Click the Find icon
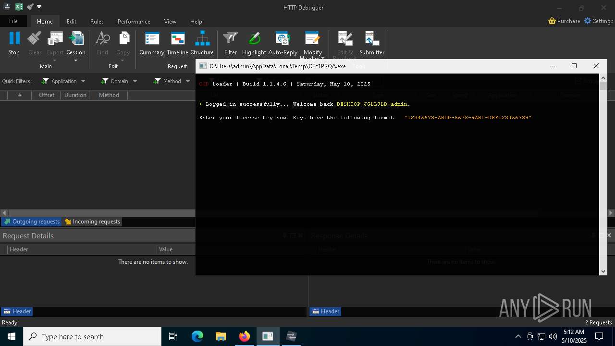 102,38
